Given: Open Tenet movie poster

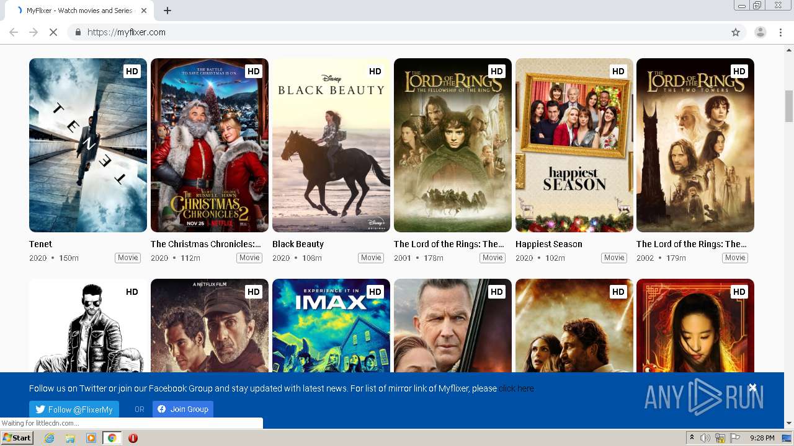Looking at the screenshot, I should click(88, 145).
